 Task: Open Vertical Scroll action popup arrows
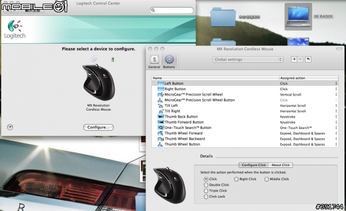336,94
